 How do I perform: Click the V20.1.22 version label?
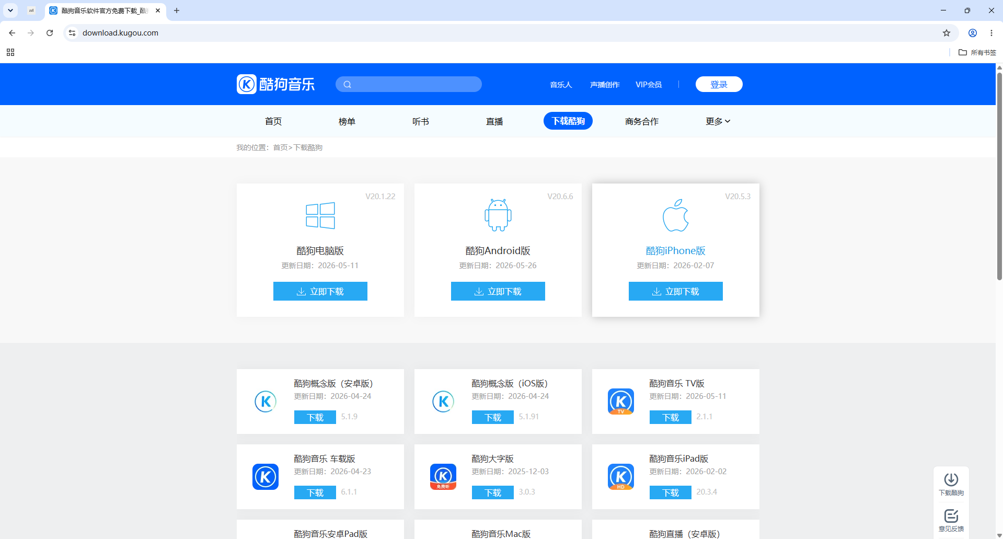point(381,197)
